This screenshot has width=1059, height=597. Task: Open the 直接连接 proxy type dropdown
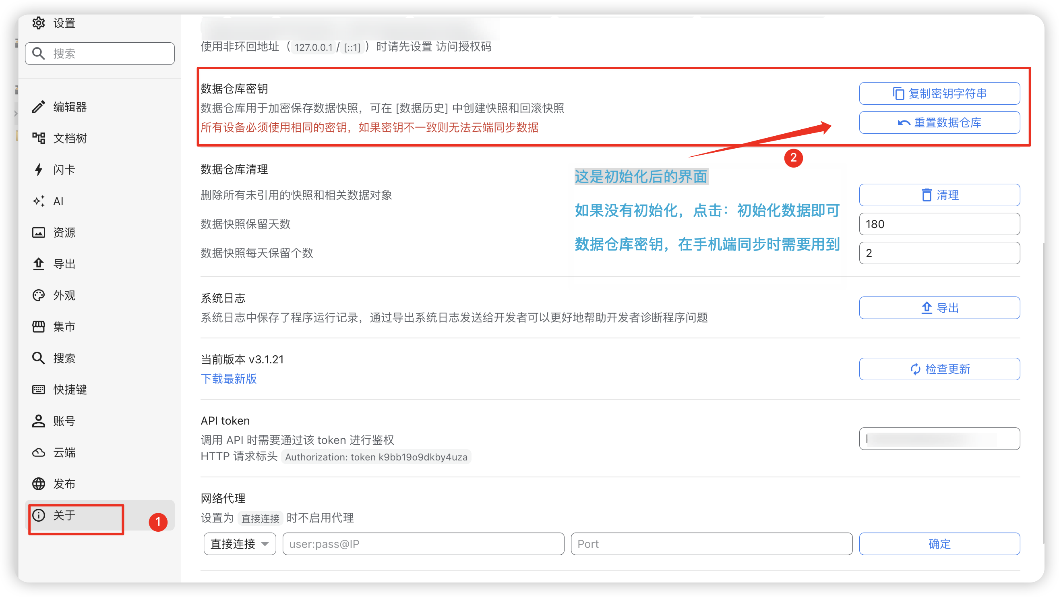pos(240,543)
